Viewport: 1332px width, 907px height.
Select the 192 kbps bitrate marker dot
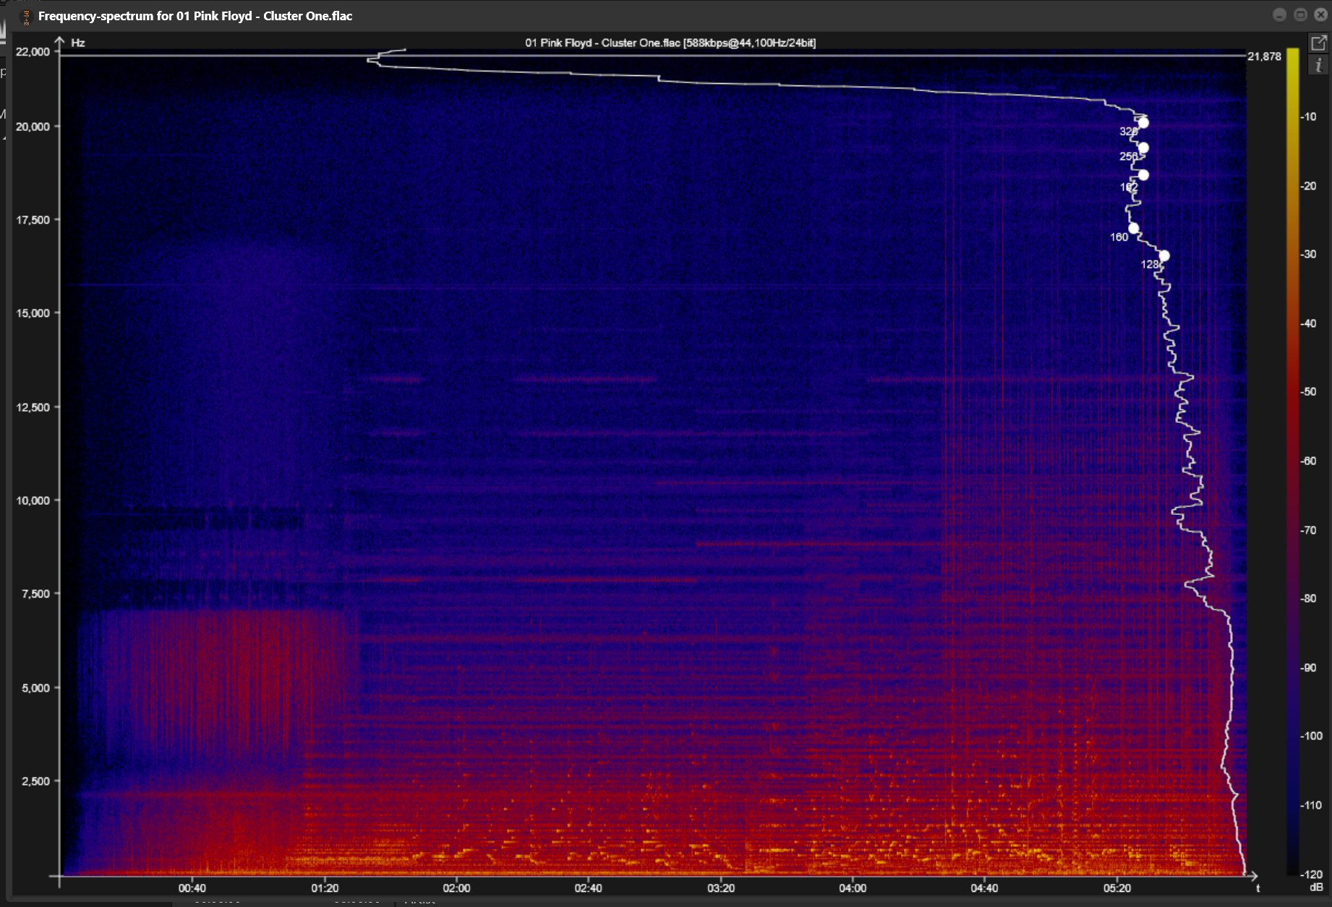click(x=1143, y=174)
